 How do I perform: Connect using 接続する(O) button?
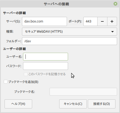click(x=102, y=104)
